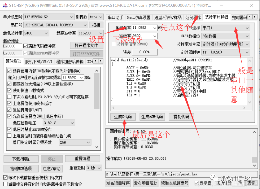Open 最低波特率 2400 dropdown
This screenshot has width=260, height=189.
point(36,33)
